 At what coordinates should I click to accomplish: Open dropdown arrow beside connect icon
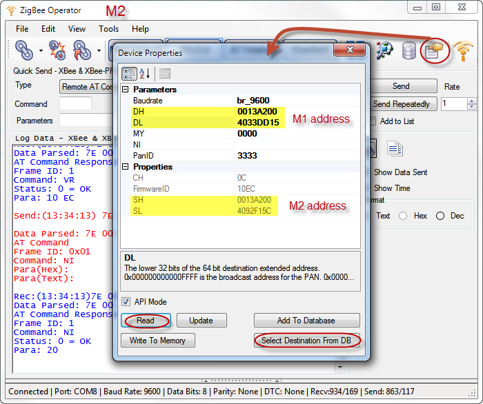[x=41, y=50]
